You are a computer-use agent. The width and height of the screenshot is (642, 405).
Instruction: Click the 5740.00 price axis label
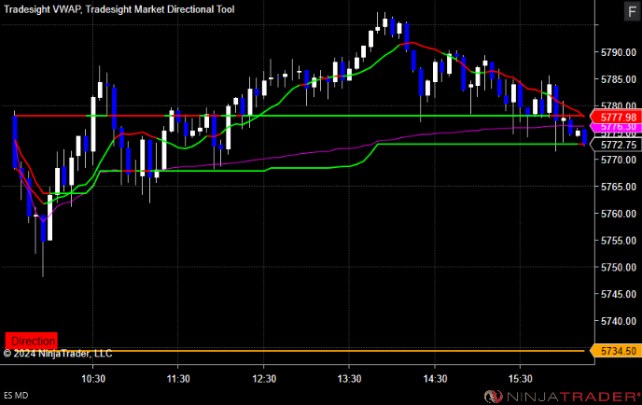pyautogui.click(x=619, y=321)
